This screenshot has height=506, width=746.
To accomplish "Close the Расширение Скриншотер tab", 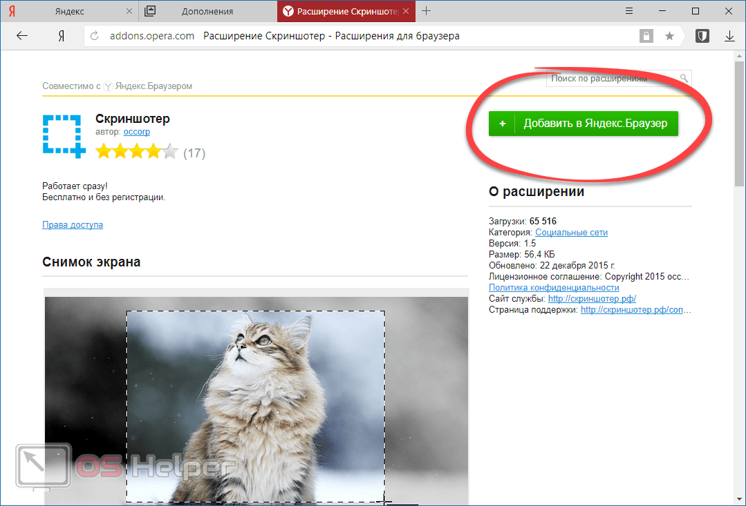I will click(406, 11).
